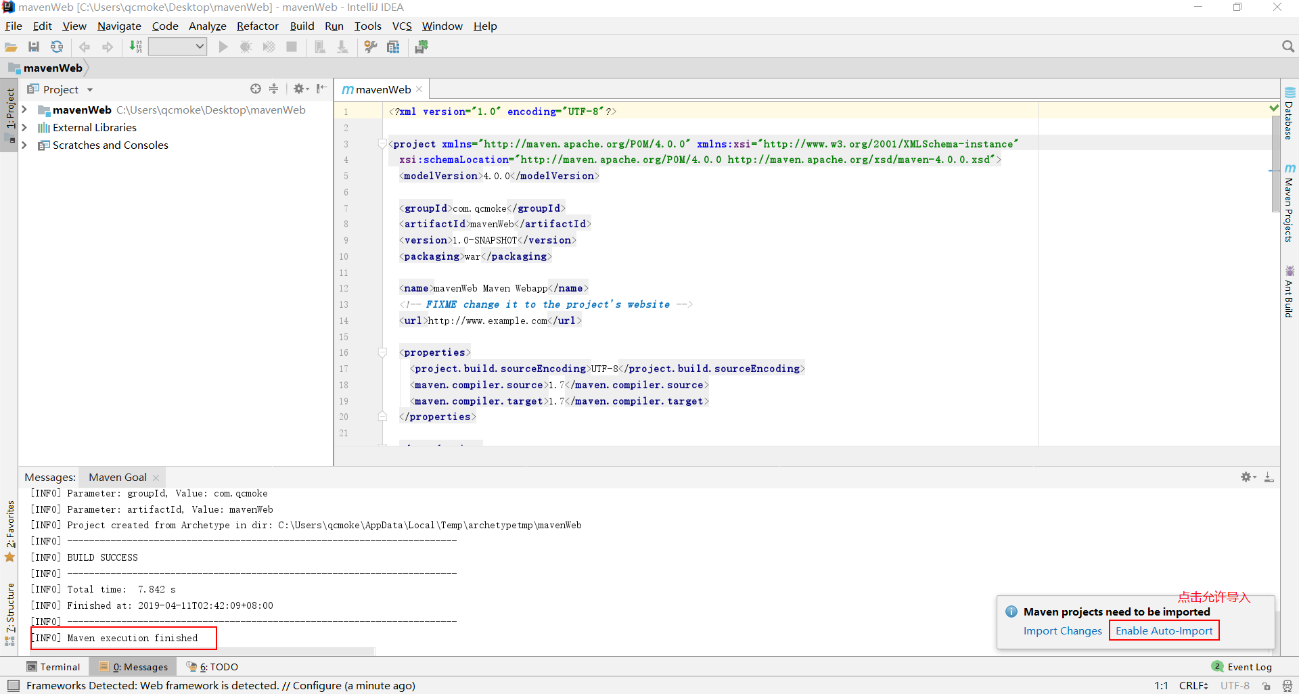Click the Messages panel hide icon
1299x694 pixels.
(x=1269, y=477)
